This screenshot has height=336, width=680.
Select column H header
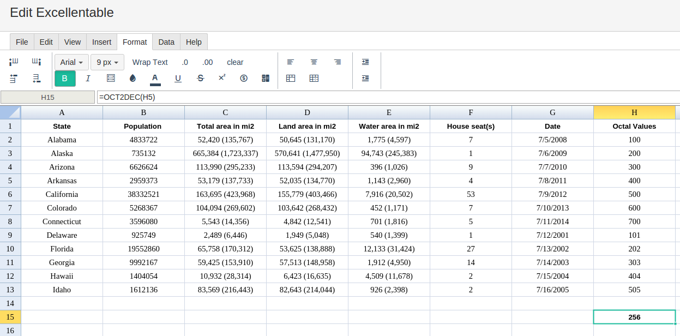click(634, 112)
